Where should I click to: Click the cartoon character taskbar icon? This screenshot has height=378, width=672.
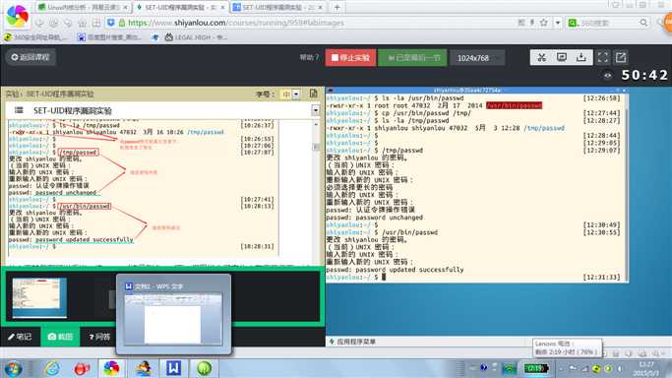[143, 368]
